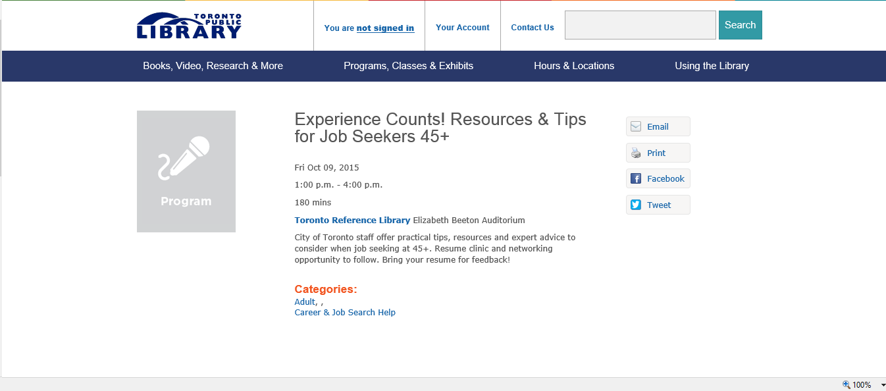
Task: Open the Hours & Locations menu
Action: (x=574, y=66)
